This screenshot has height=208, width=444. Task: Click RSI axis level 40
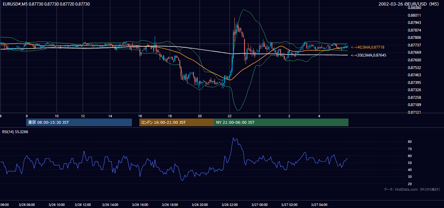click(410, 170)
